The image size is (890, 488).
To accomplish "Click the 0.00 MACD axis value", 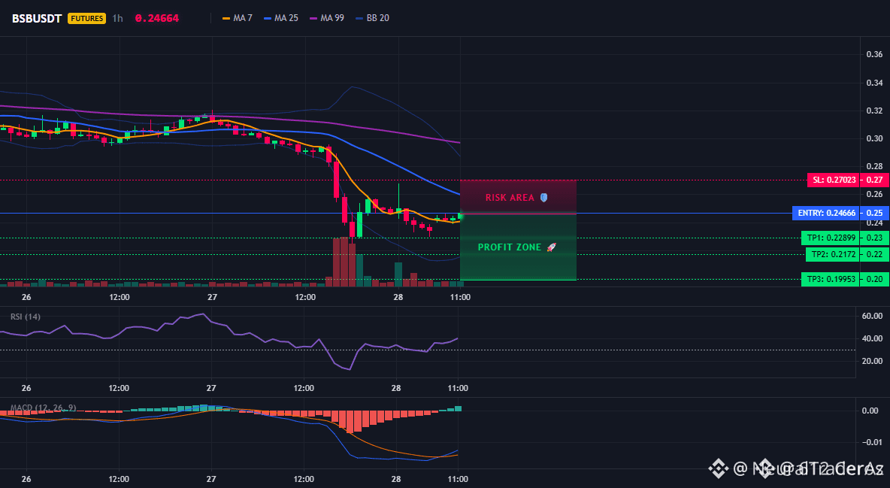I will [x=870, y=411].
